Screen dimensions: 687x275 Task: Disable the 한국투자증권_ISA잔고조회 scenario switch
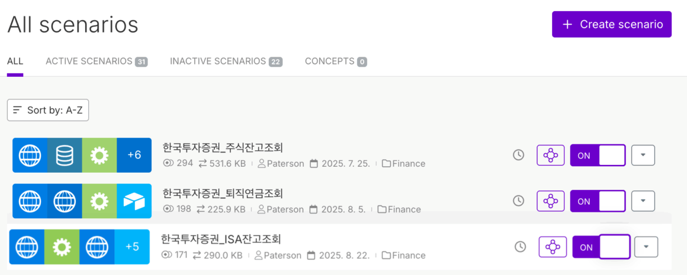pyautogui.click(x=600, y=247)
